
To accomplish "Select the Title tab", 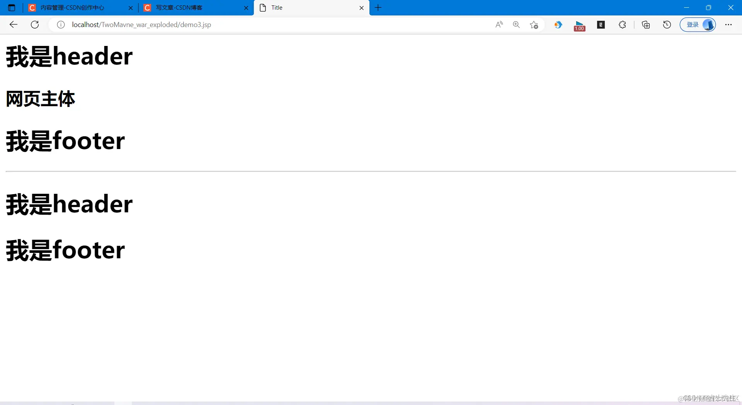I will pyautogui.click(x=311, y=8).
